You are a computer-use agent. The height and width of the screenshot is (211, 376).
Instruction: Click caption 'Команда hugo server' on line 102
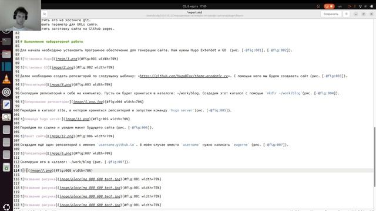click(x=43, y=119)
